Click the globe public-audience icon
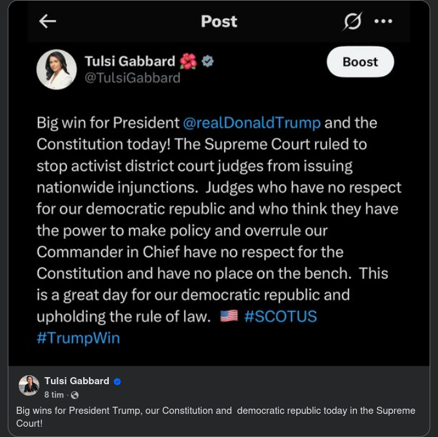Screen dimensions: 438x437 click(75, 395)
